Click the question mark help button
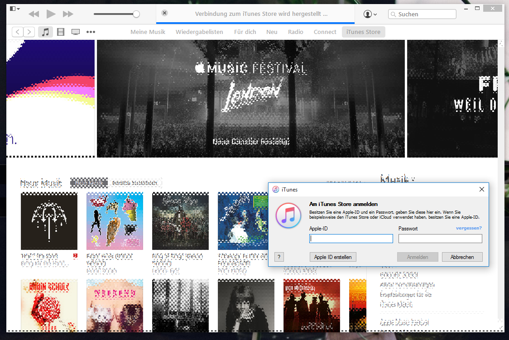The width and height of the screenshot is (509, 340). point(279,257)
